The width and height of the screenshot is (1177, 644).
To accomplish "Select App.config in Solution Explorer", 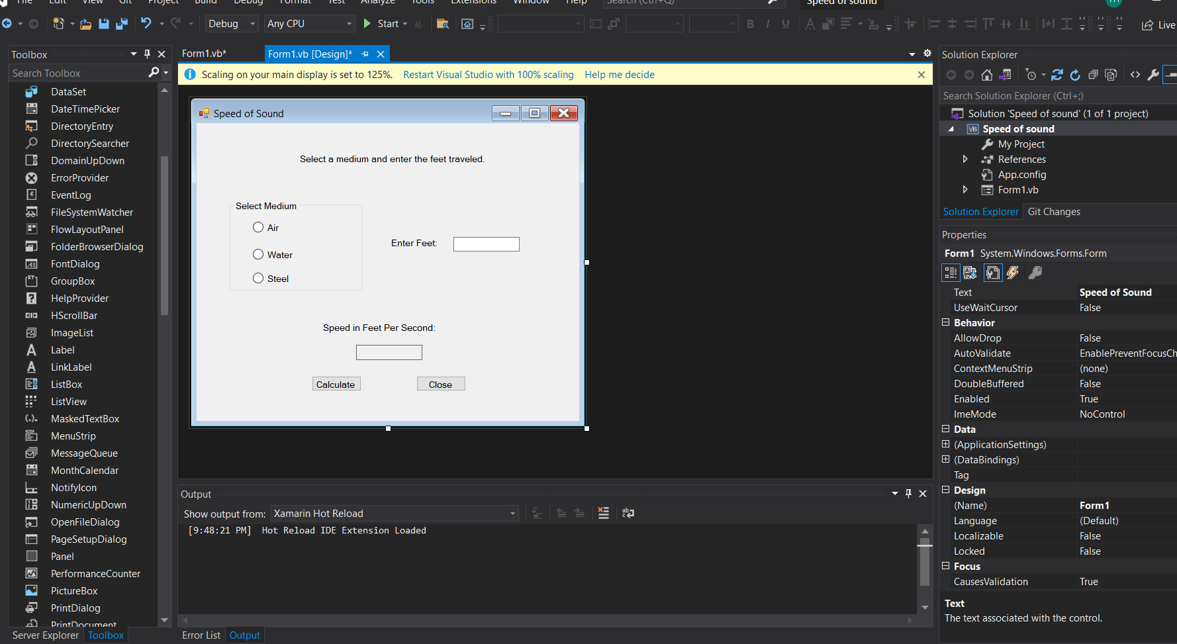I will pyautogui.click(x=1022, y=174).
